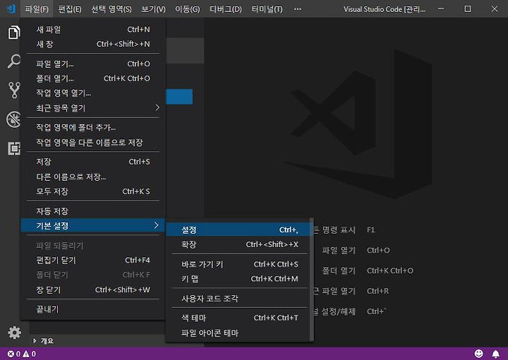Click the VS Code logo icon in title bar
This screenshot has height=360, width=508.
point(11,8)
